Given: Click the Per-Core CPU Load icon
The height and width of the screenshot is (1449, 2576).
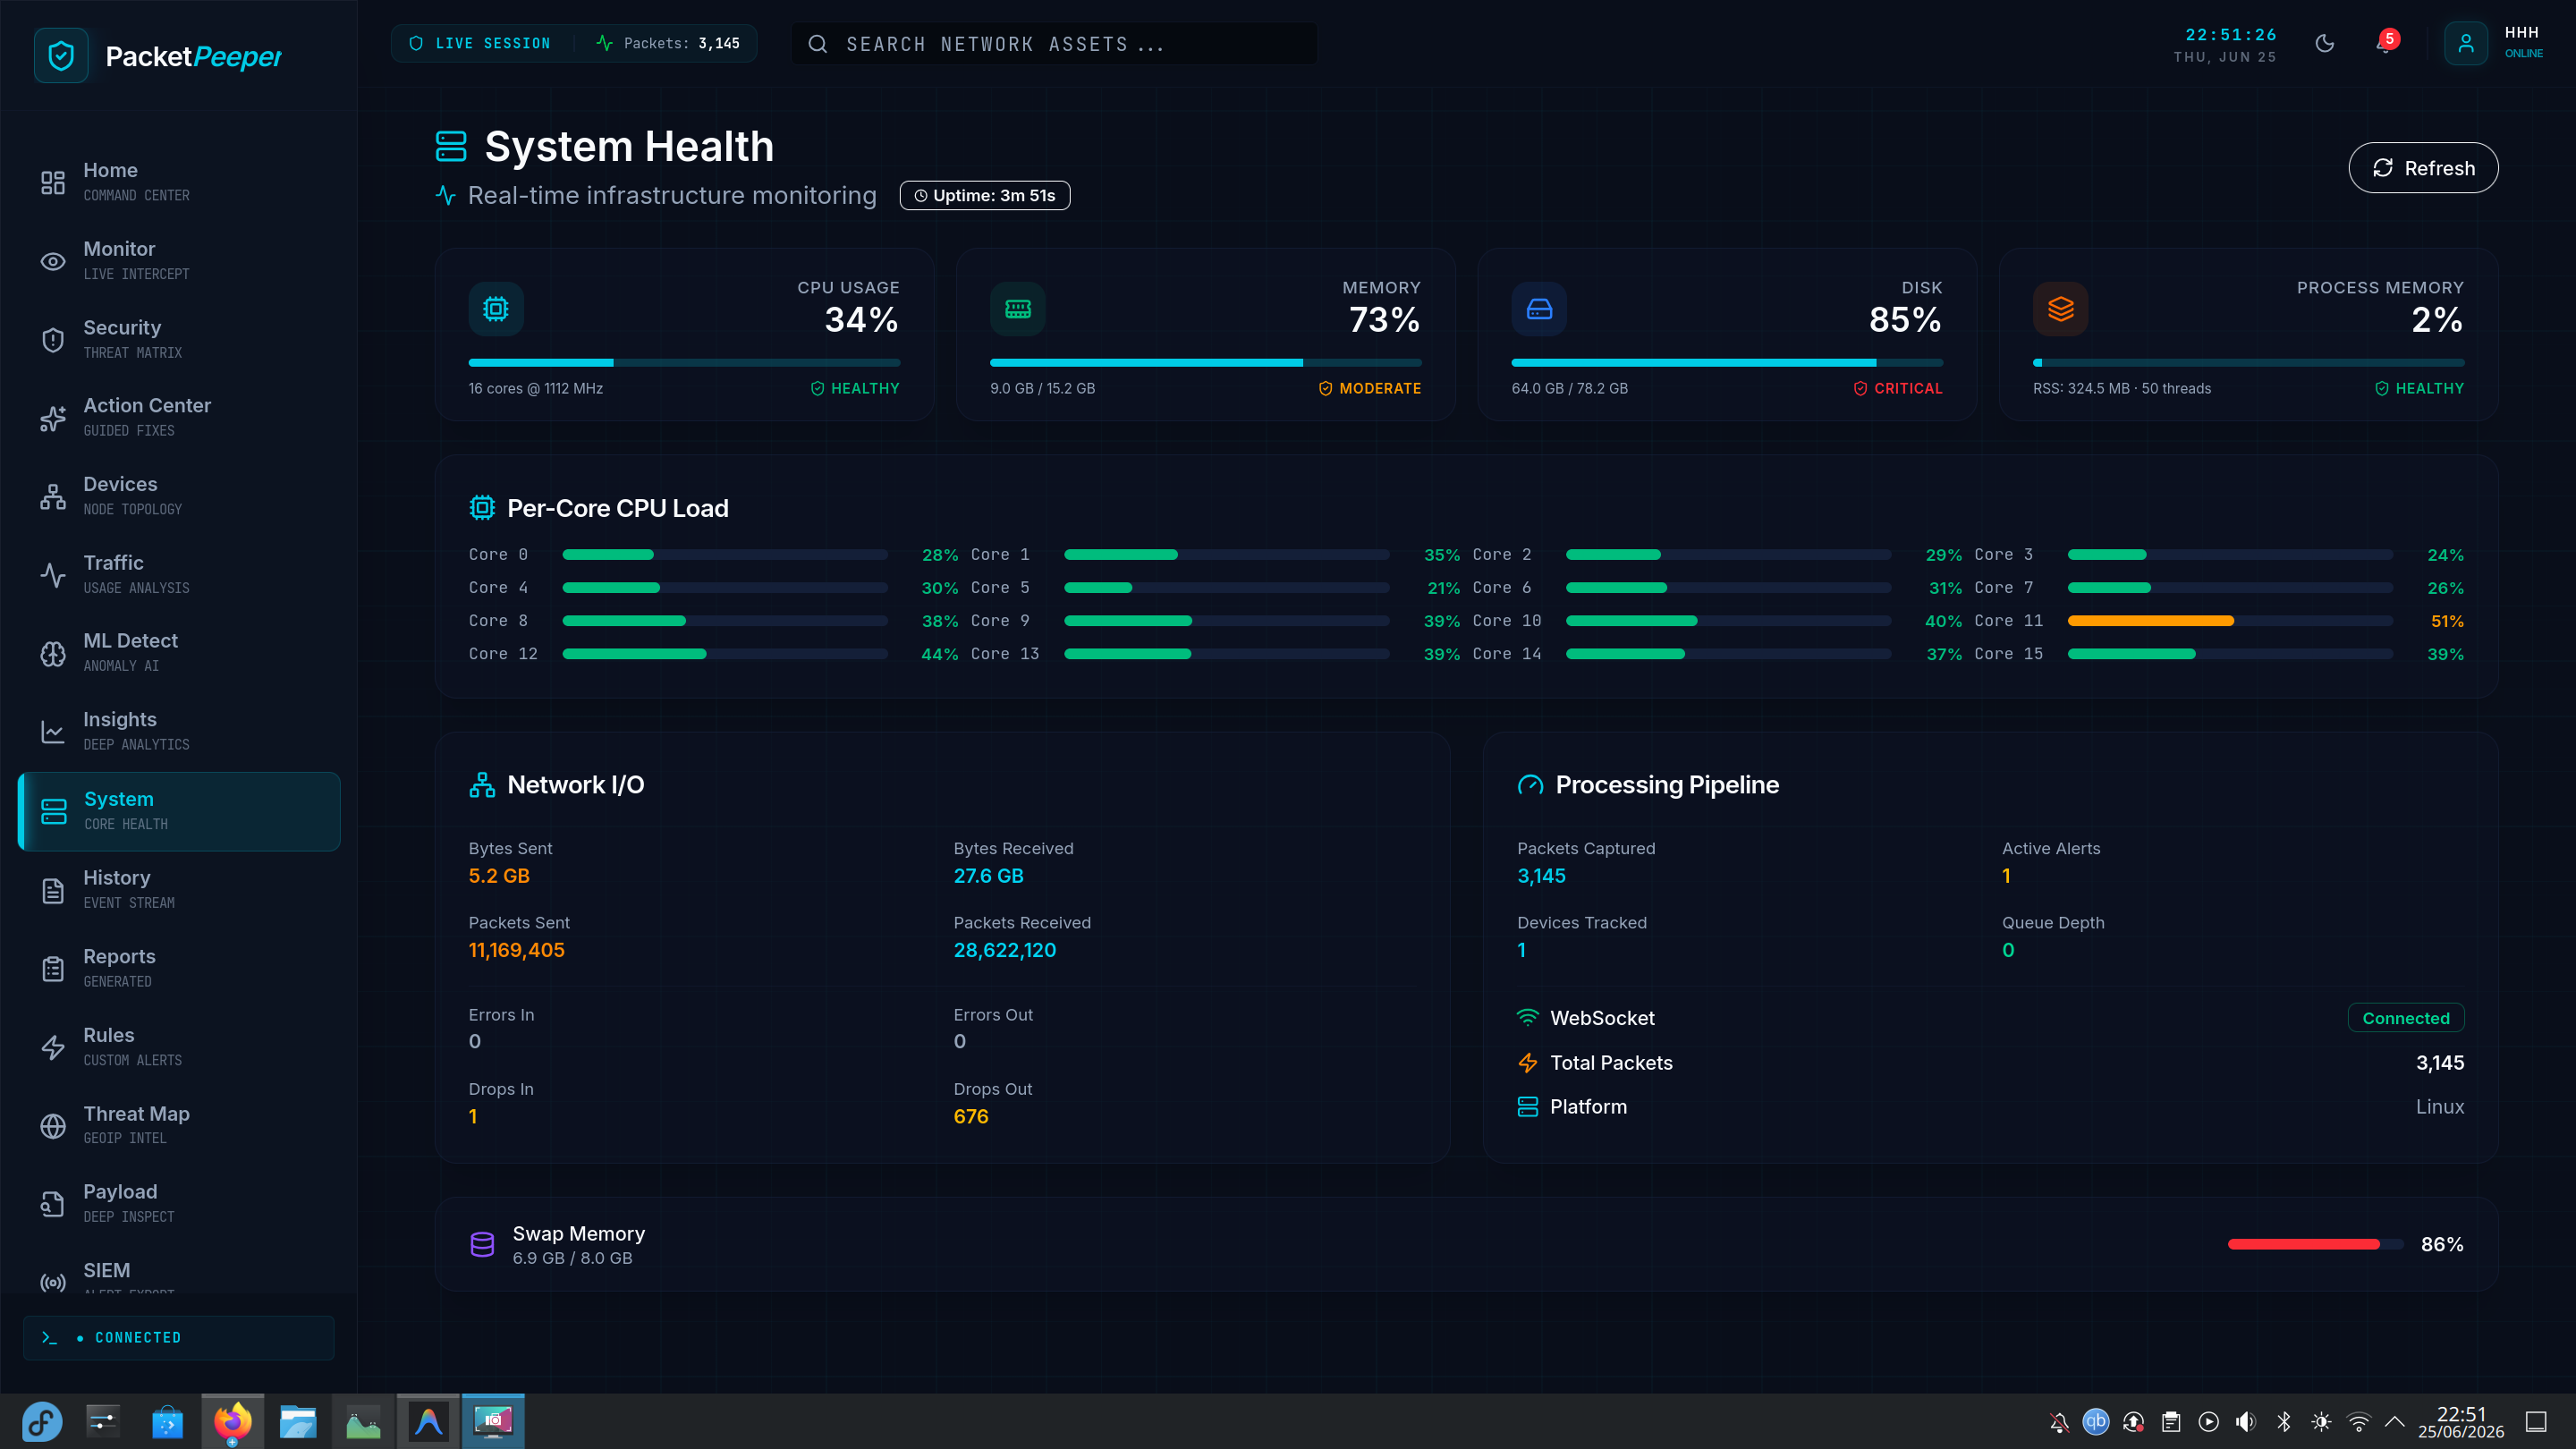Looking at the screenshot, I should tap(482, 508).
